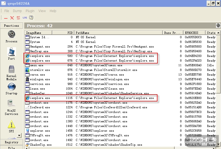Open the File menu
The image size is (221, 149).
(x=7, y=11)
